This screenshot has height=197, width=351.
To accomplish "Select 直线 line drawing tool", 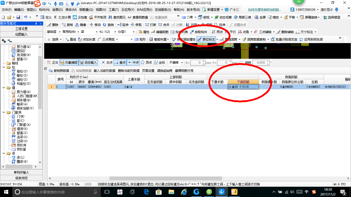I will 70,40.
